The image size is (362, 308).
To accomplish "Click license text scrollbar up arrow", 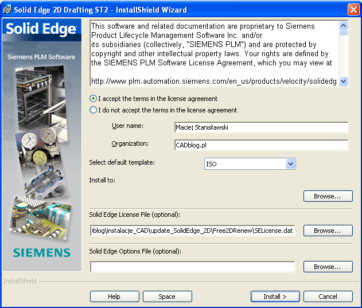I will click(x=344, y=25).
